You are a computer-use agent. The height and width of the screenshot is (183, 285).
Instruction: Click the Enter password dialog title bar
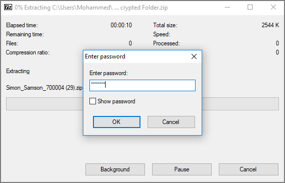pos(136,56)
